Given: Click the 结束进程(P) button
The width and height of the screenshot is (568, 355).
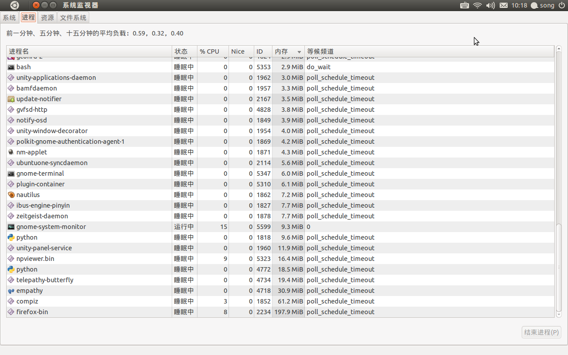Looking at the screenshot, I should pyautogui.click(x=541, y=332).
